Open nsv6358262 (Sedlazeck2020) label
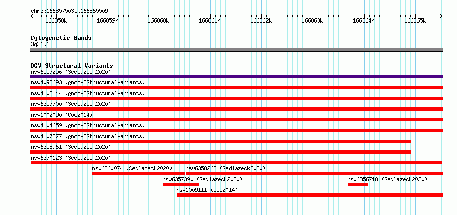 [x=225, y=168]
